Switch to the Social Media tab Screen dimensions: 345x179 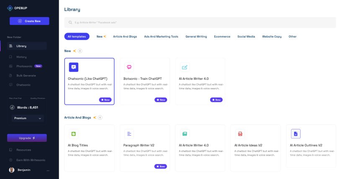[x=246, y=37]
